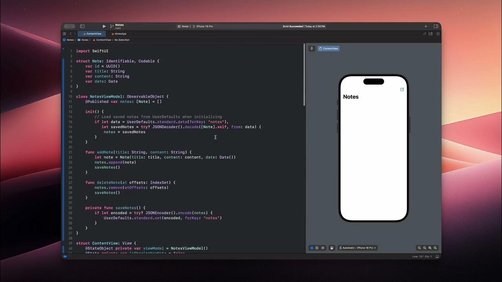Image resolution: width=502 pixels, height=282 pixels.
Task: Click 'notes.remove(atOffsets: offsets)' line
Action: (x=131, y=188)
